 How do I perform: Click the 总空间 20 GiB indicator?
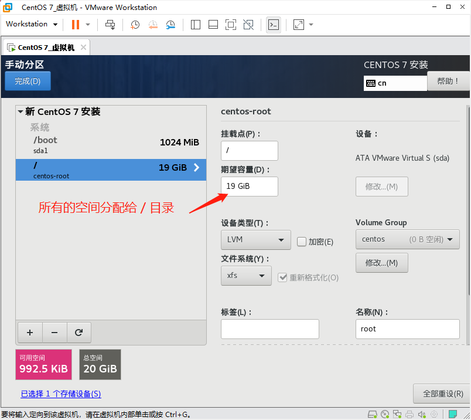coord(100,364)
